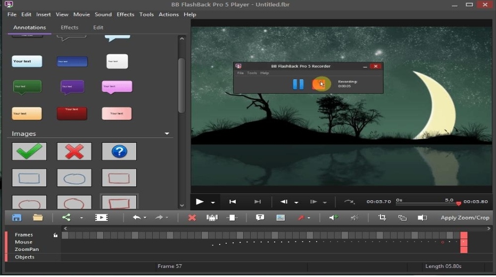The width and height of the screenshot is (496, 277).
Task: Select the blue ellipse sketch image
Action: [75, 178]
